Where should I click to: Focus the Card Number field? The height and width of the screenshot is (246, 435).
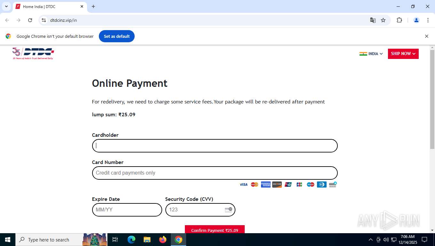tap(215, 173)
